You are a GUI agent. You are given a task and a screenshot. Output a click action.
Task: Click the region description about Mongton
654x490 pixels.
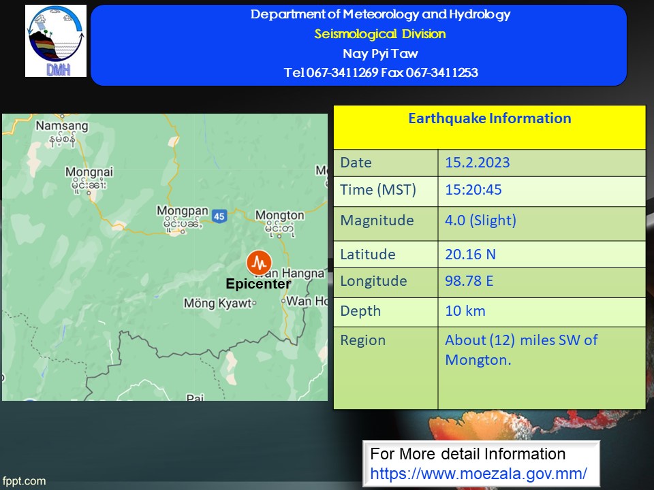tap(521, 350)
